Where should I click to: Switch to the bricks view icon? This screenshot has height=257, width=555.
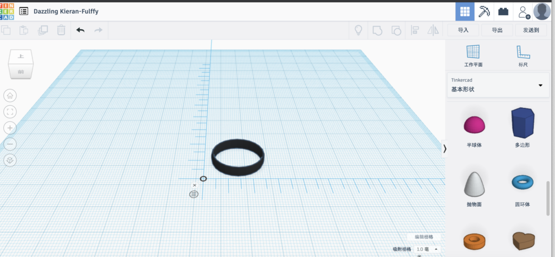[x=504, y=11]
